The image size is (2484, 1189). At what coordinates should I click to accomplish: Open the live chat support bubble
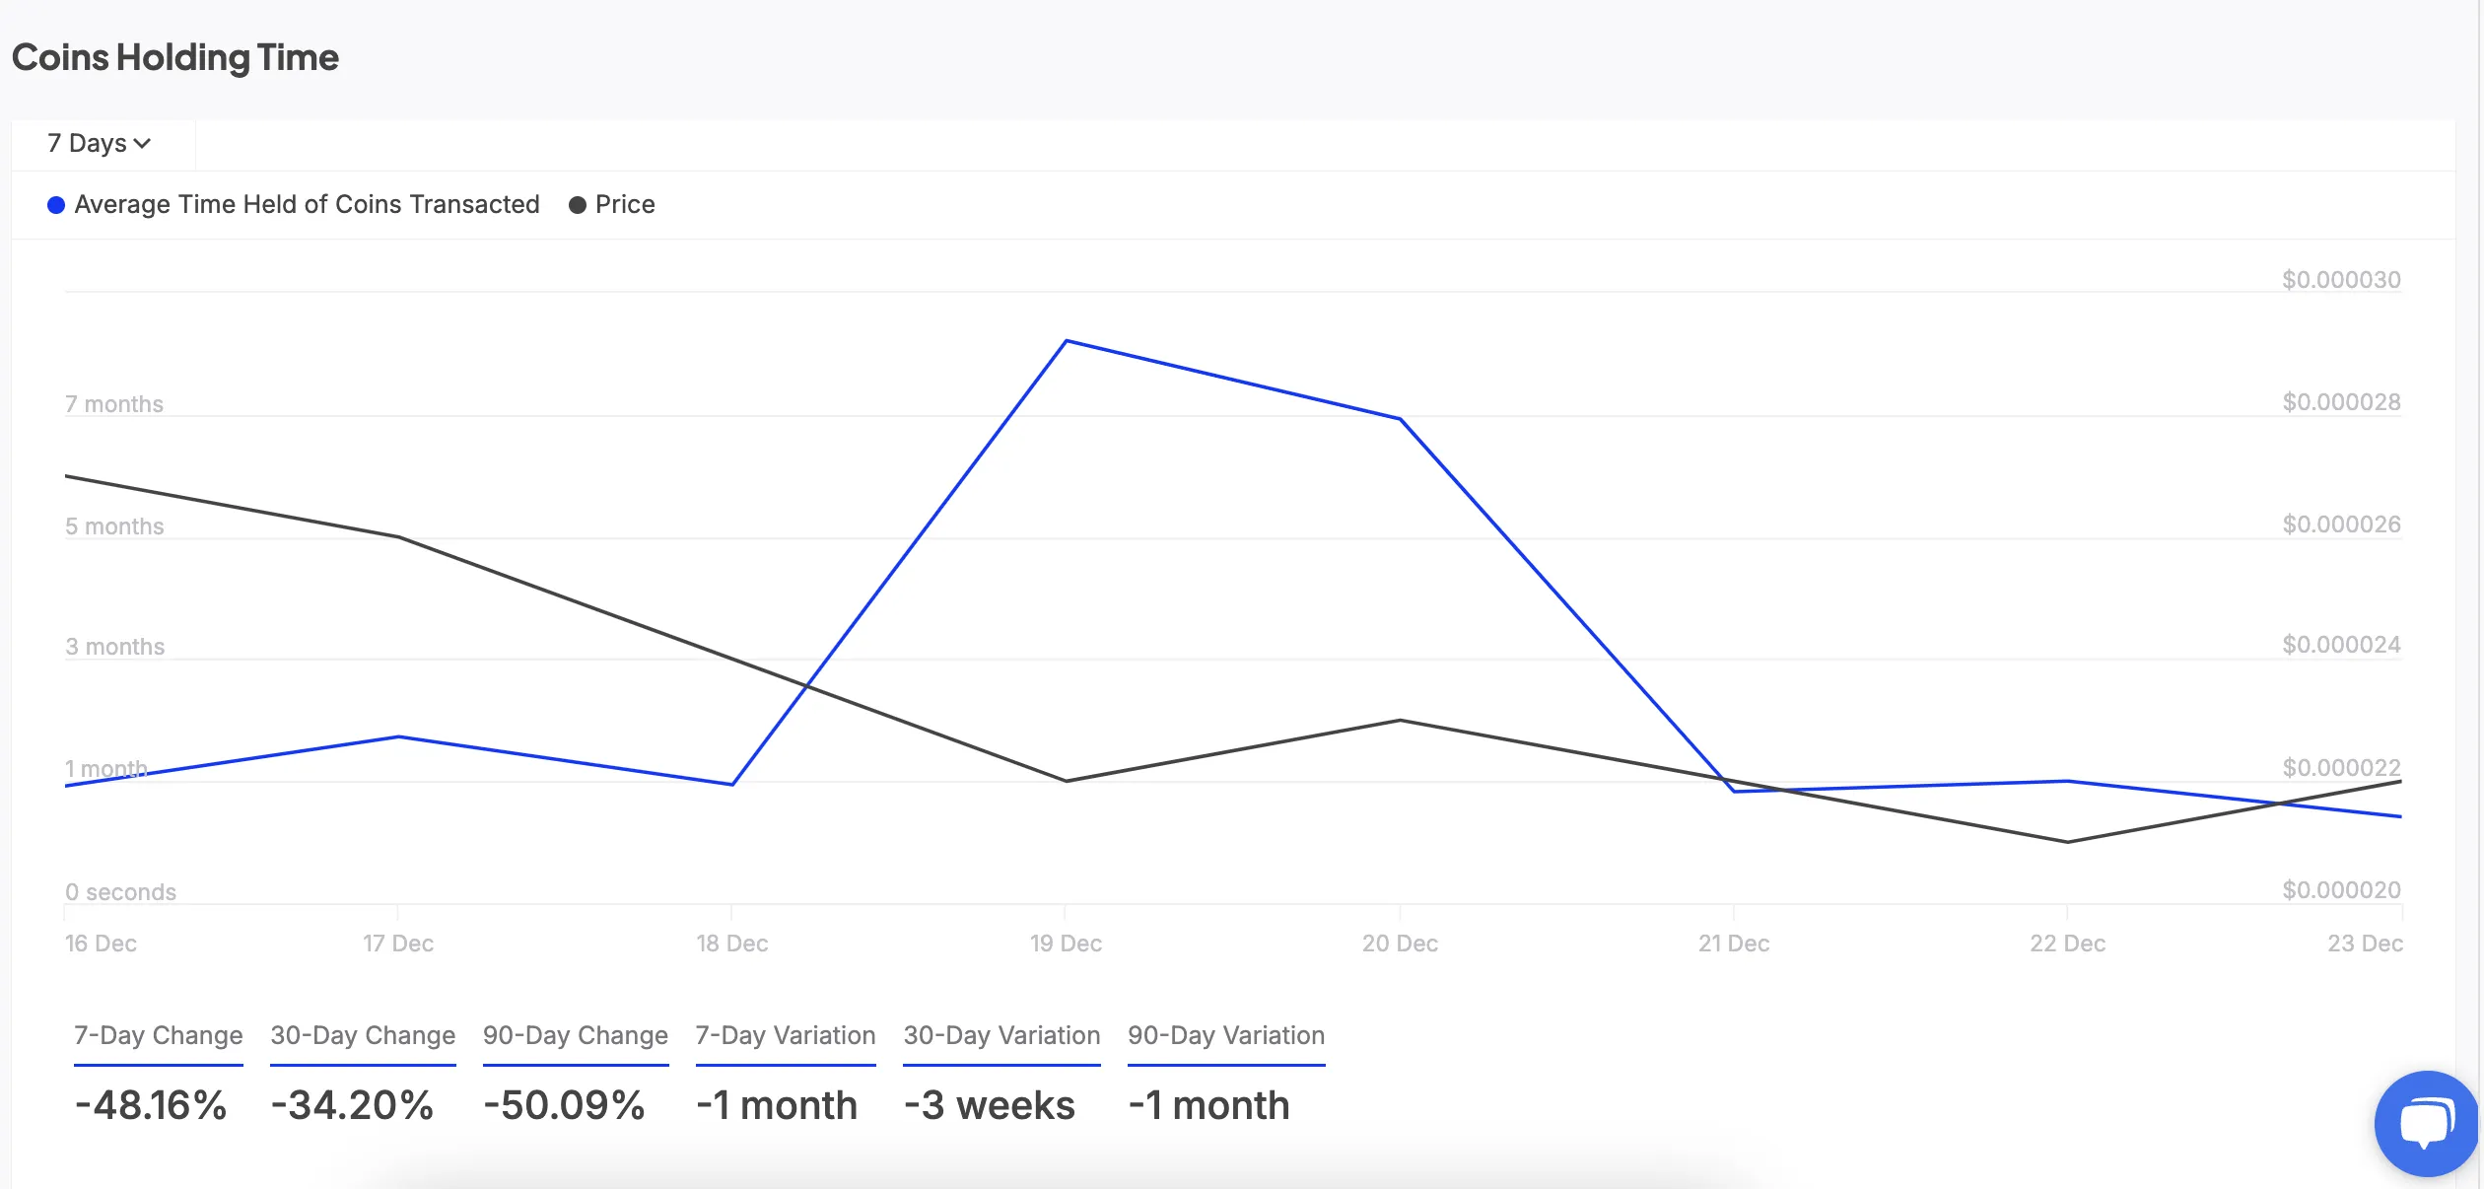coord(2425,1123)
